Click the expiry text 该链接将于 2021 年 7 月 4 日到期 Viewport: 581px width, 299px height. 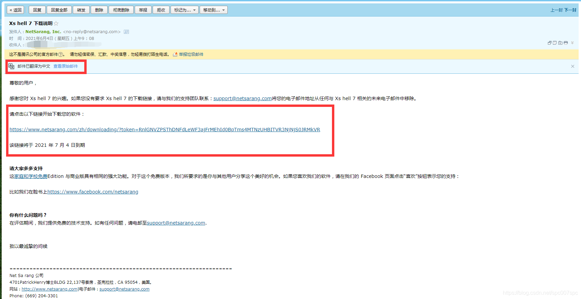pyautogui.click(x=47, y=145)
